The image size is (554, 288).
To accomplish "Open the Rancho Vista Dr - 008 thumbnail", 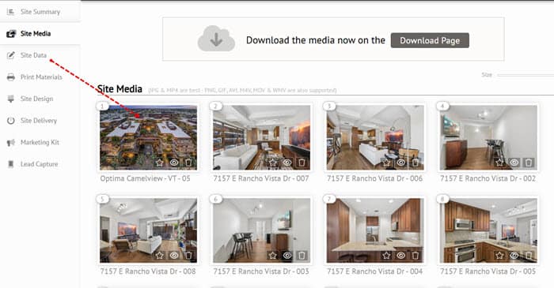I will coord(149,230).
